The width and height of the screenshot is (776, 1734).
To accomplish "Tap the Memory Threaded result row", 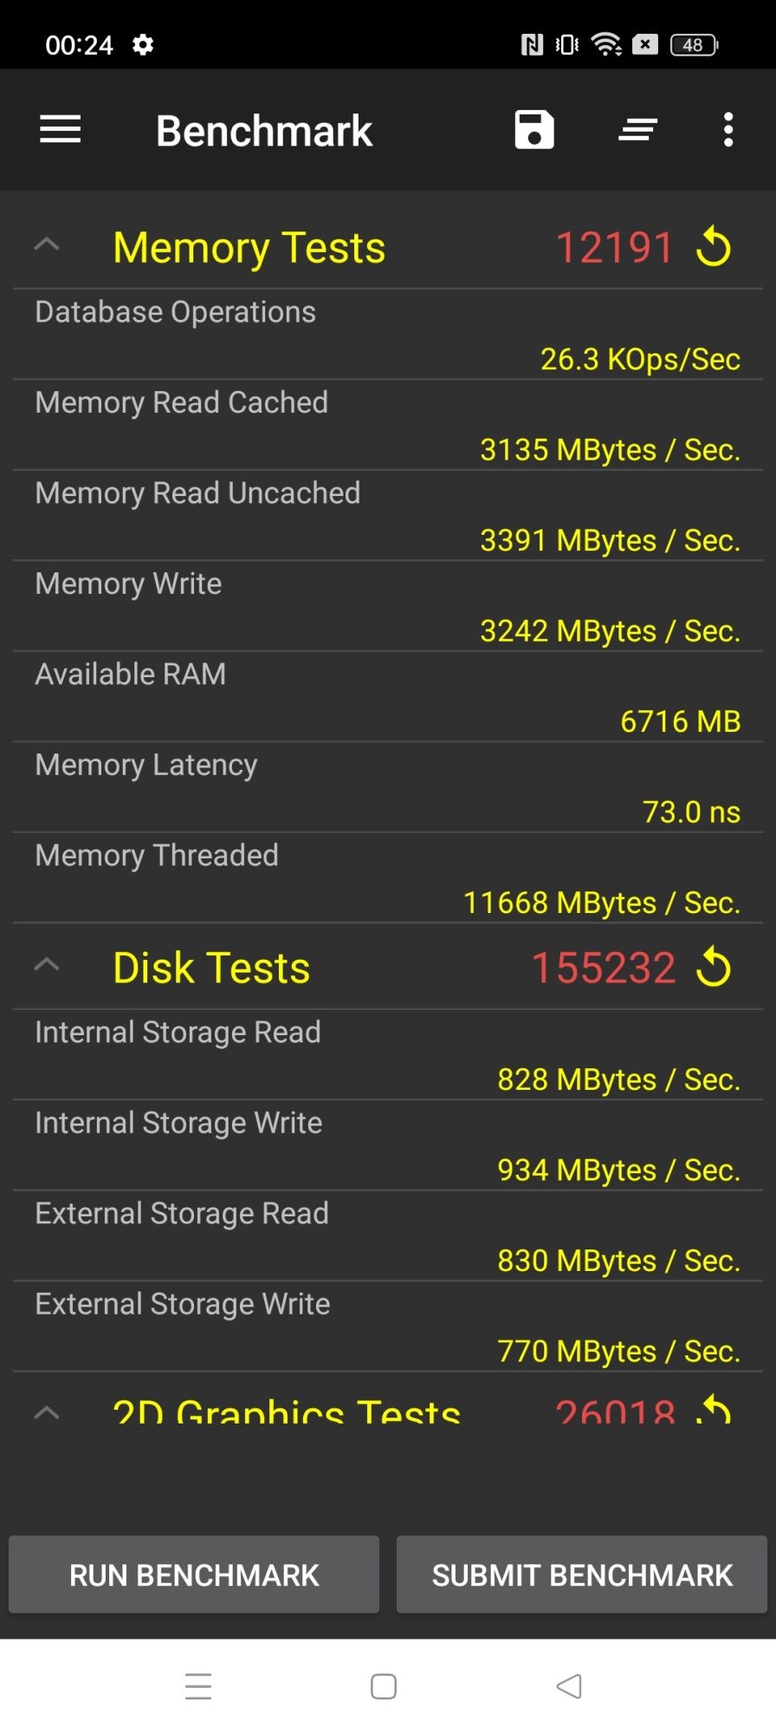I will 388,878.
